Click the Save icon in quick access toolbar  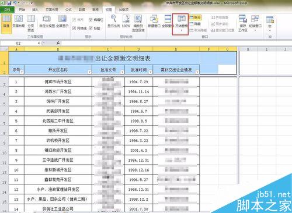pyautogui.click(x=9, y=3)
